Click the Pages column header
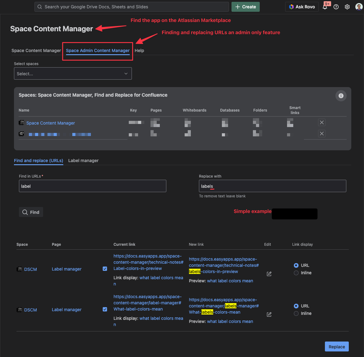 (x=156, y=110)
